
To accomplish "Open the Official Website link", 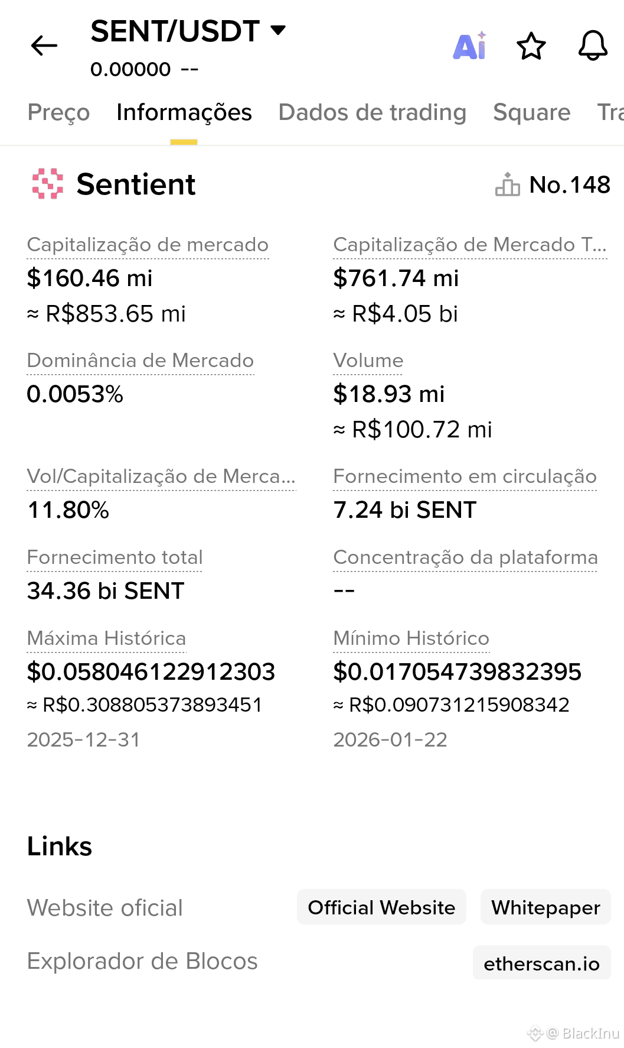I will click(381, 907).
